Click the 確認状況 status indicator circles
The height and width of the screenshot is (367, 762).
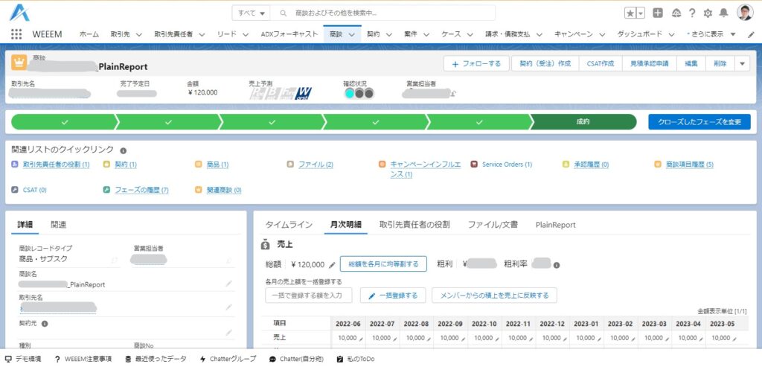coord(359,93)
